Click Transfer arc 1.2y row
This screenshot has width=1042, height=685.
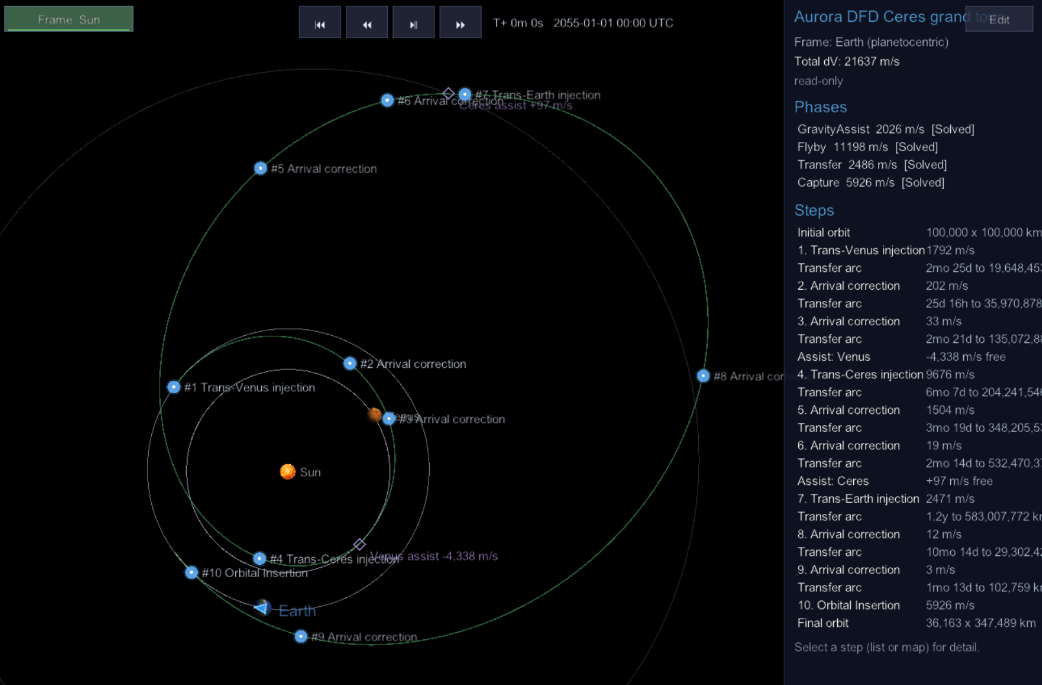[918, 516]
